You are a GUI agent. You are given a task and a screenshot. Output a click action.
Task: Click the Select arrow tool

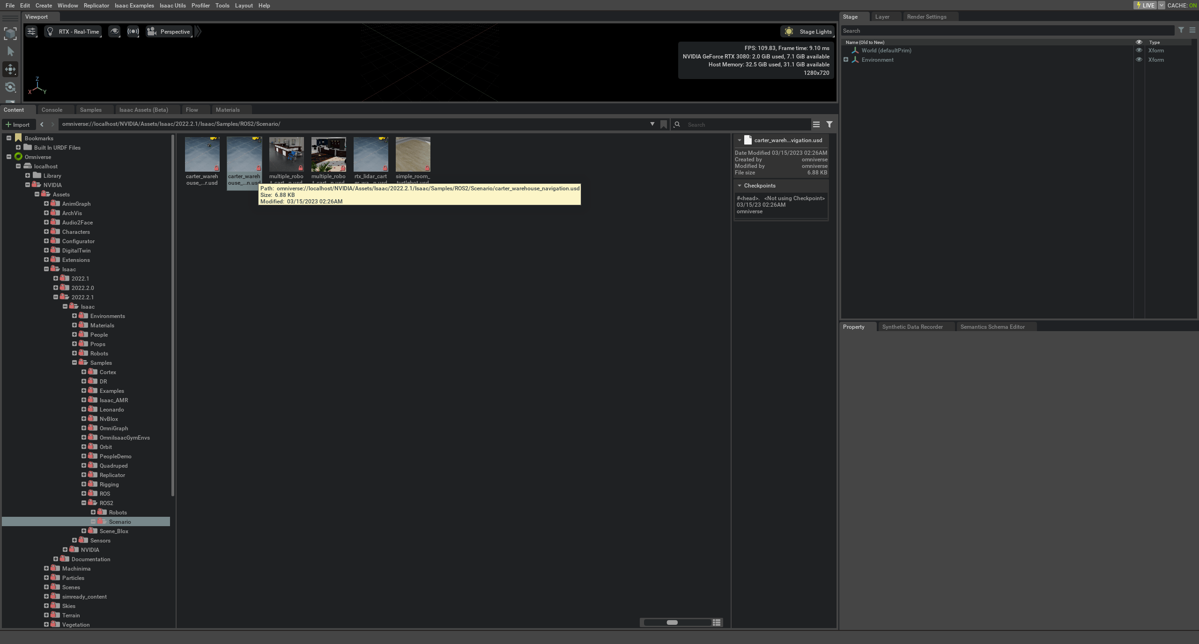tap(10, 51)
